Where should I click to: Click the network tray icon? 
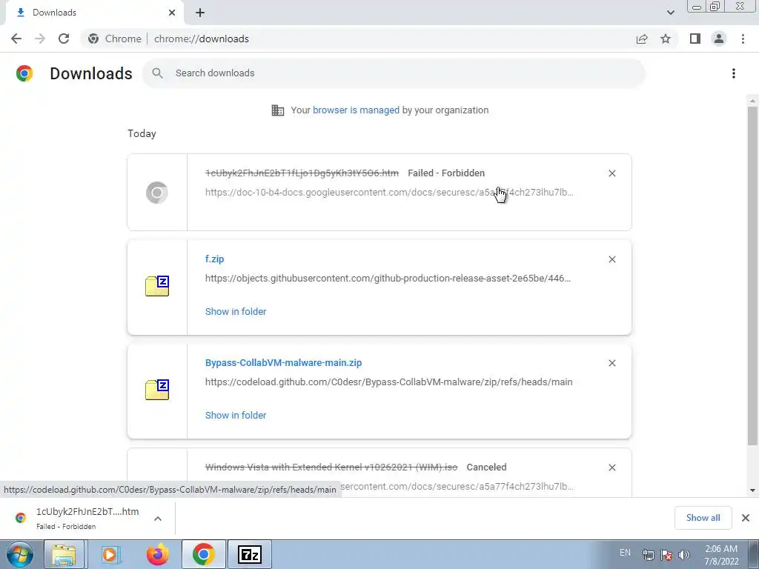tap(648, 555)
